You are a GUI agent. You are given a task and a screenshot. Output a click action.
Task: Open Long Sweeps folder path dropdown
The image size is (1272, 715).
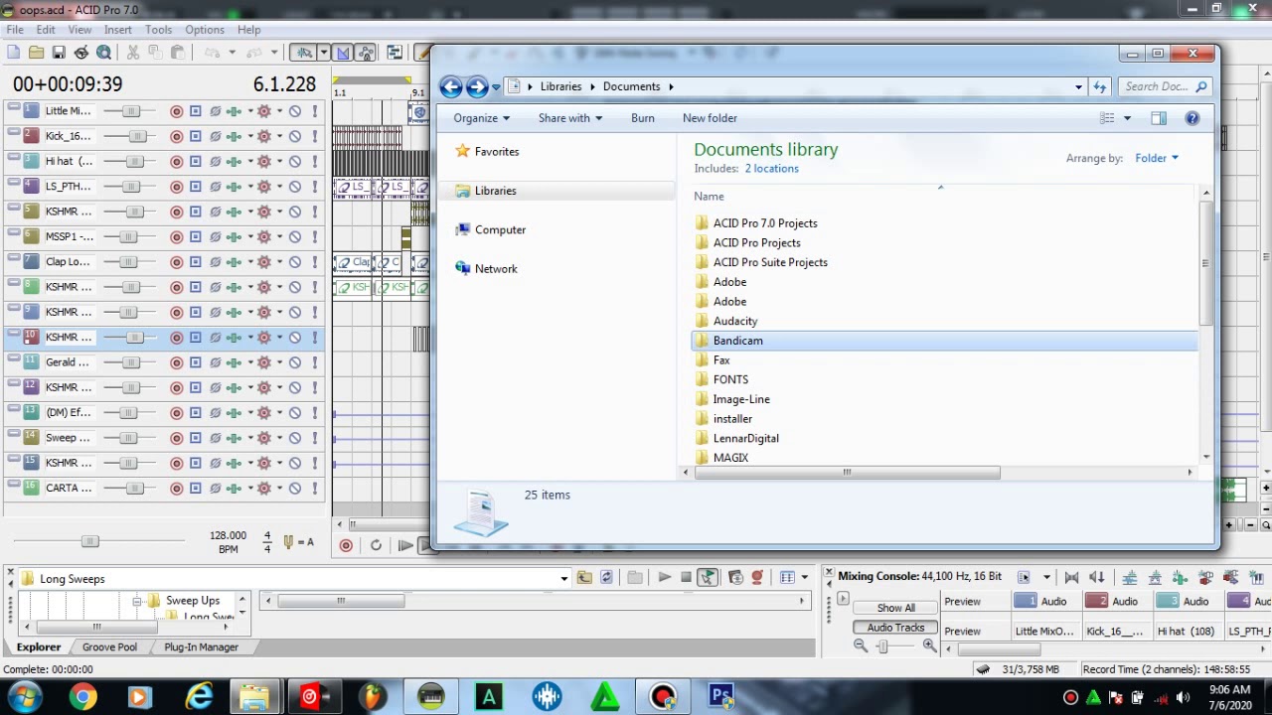[563, 579]
